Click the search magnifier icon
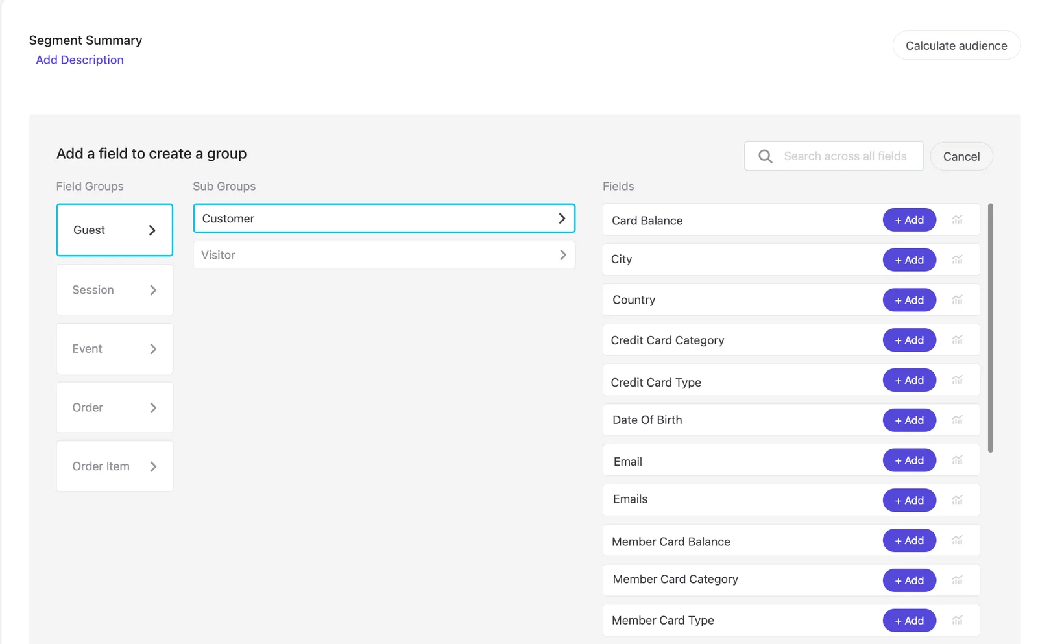The height and width of the screenshot is (644, 1038). pos(766,156)
